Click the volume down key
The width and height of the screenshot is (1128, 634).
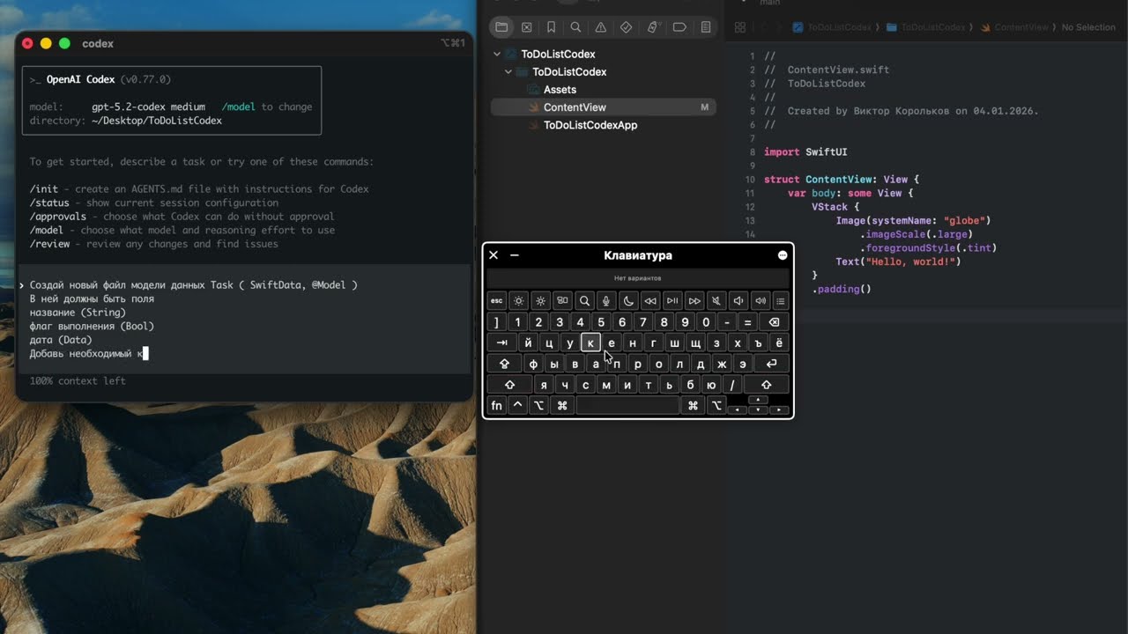tap(738, 301)
